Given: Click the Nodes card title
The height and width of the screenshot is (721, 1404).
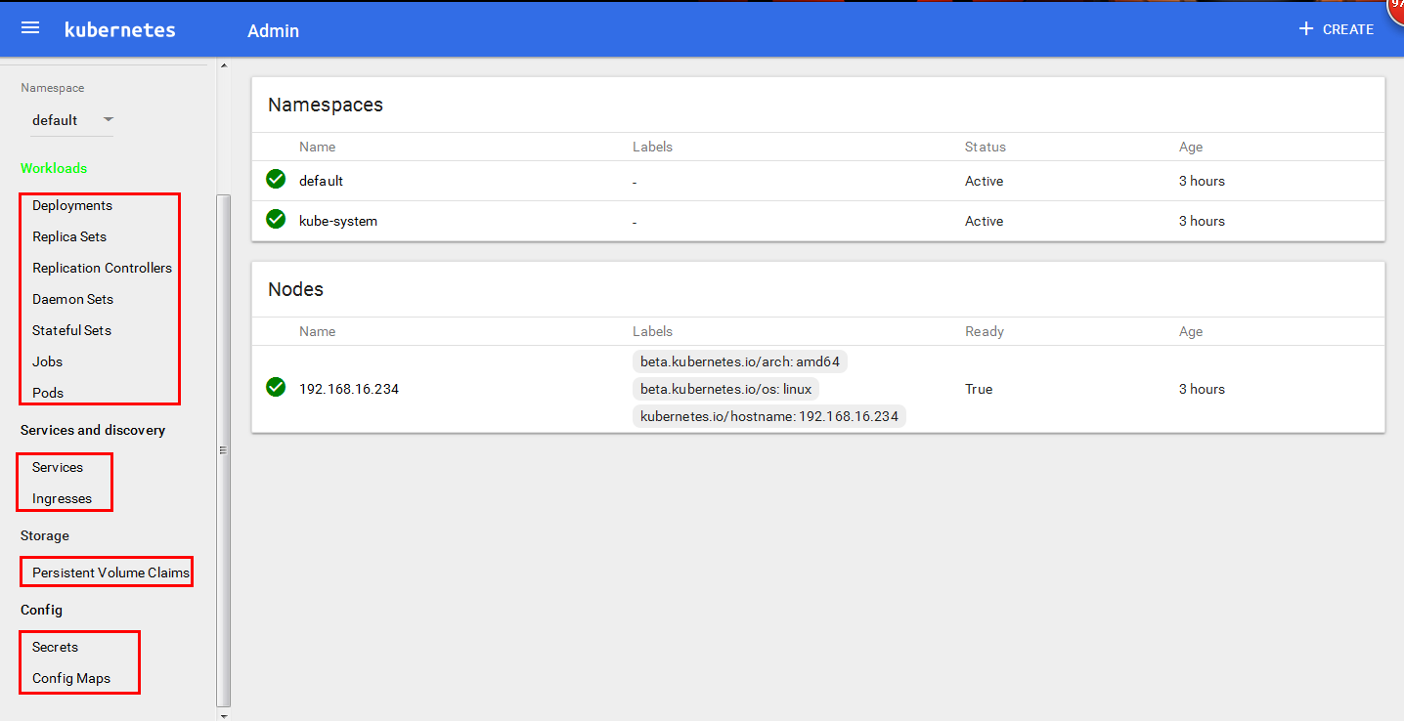Looking at the screenshot, I should tap(295, 289).
